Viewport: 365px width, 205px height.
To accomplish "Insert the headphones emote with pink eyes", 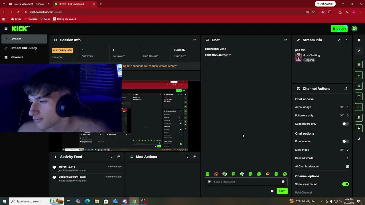I will coord(225,174).
